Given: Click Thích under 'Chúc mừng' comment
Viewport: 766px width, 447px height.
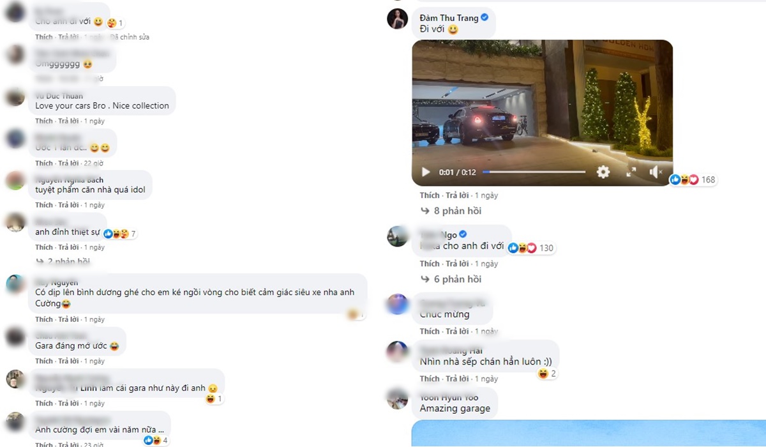Looking at the screenshot, I should point(430,331).
